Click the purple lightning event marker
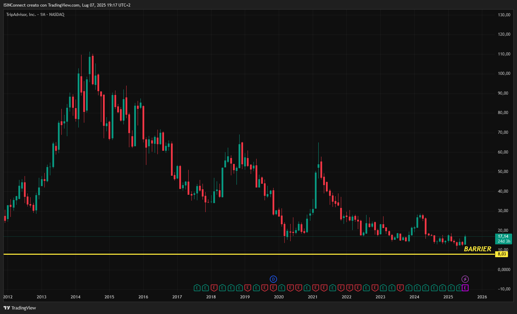The width and height of the screenshot is (517, 314). pyautogui.click(x=465, y=279)
